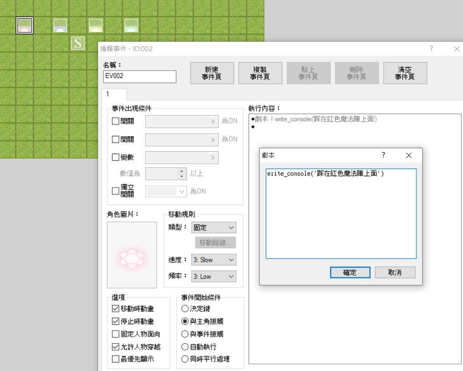
Task: Enable the 變數 condition checkbox
Action: [x=115, y=157]
